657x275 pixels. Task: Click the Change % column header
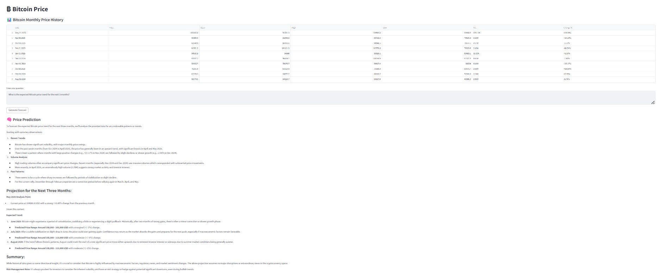(x=608, y=27)
